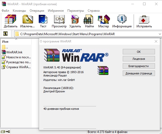
Task: Click the WinRAR title bar books icon
Action: coord(4,4)
